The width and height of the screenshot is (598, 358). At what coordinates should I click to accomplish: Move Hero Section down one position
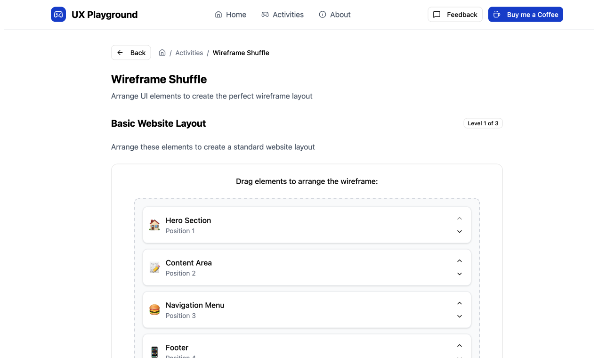pos(460,231)
